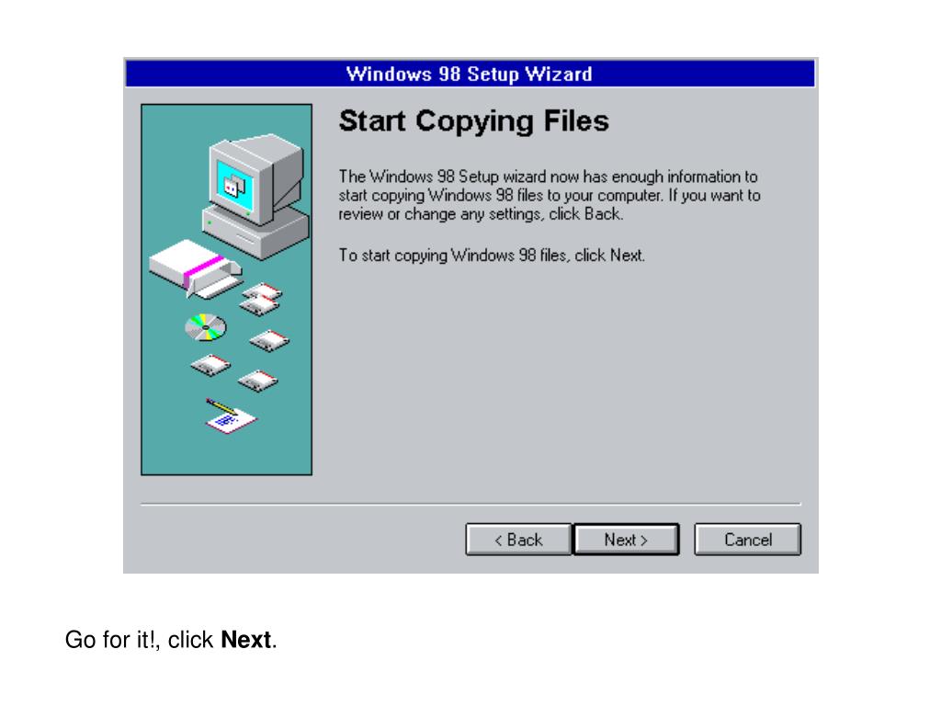Click the desktop computer base unit
This screenshot has height=706, width=941.
point(256,233)
